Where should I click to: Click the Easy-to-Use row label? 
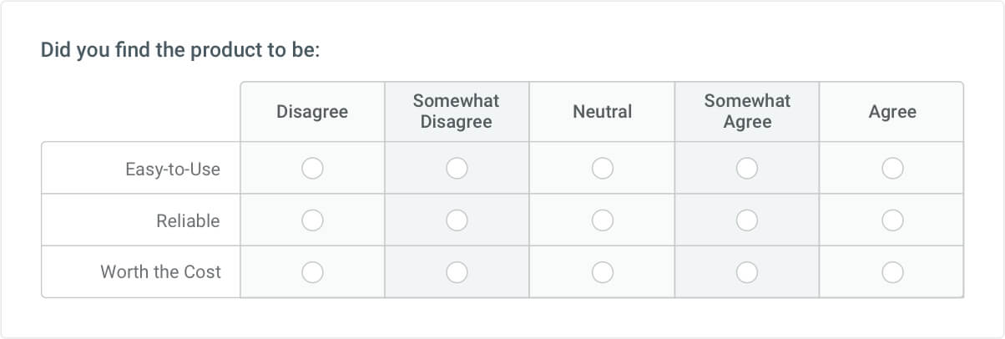[x=173, y=169]
